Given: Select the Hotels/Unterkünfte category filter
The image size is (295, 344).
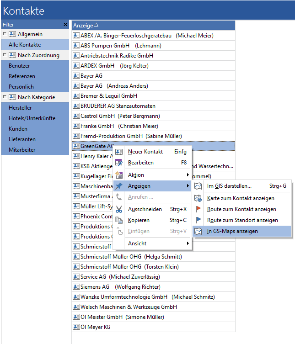Looking at the screenshot, I should point(35,118).
